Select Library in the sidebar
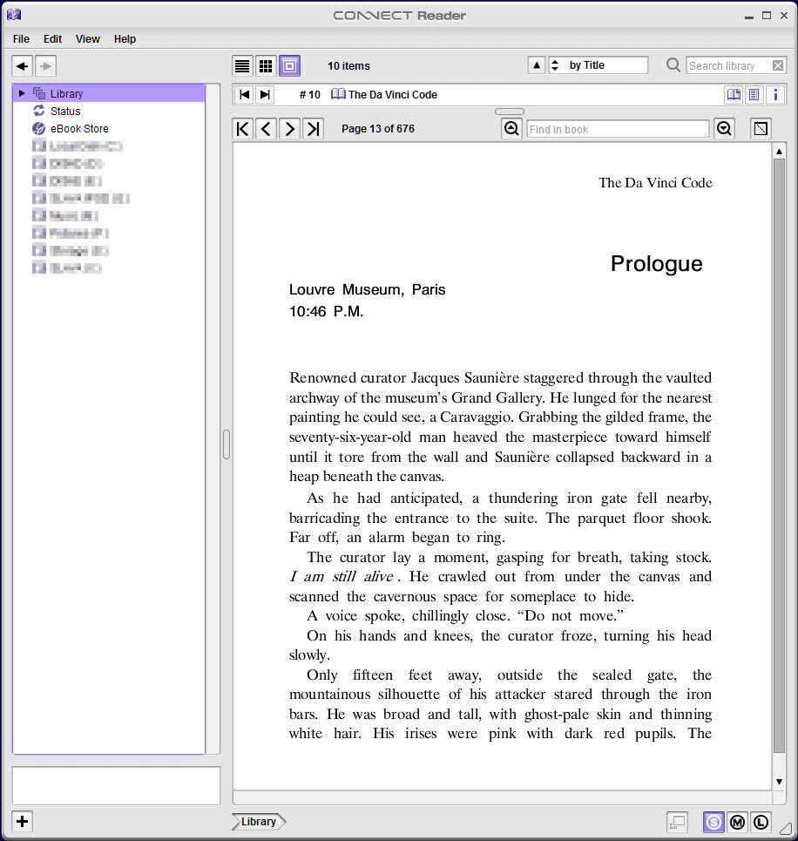The height and width of the screenshot is (841, 798). click(109, 93)
